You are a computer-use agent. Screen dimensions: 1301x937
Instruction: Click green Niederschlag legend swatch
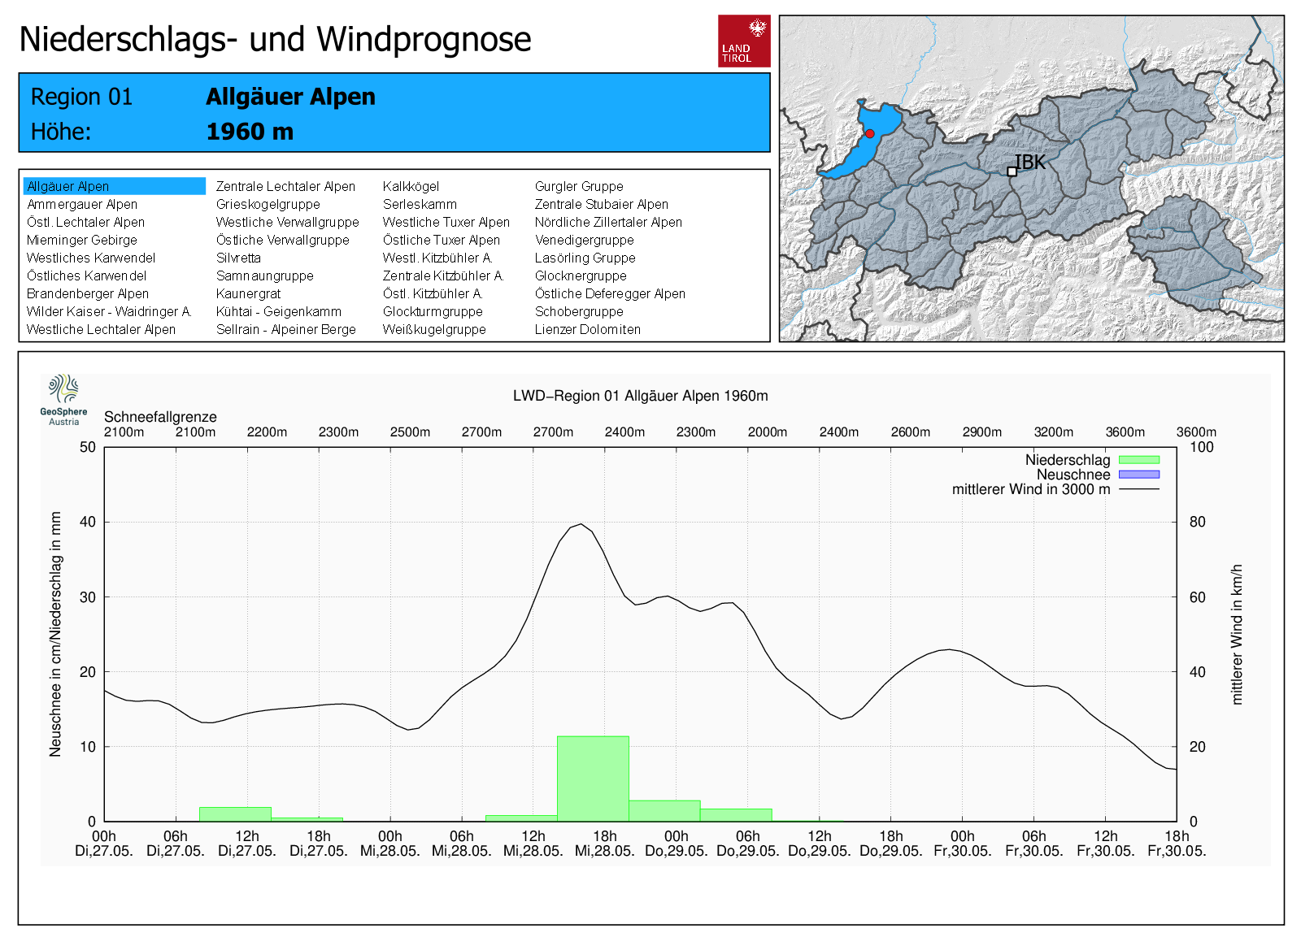pyautogui.click(x=1139, y=460)
